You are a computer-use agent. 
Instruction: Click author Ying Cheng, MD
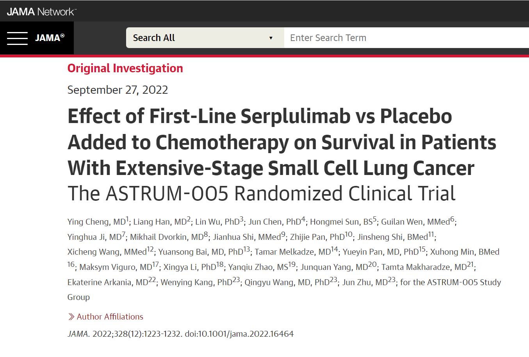(96, 222)
